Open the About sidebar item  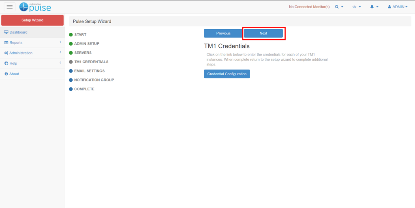(x=32, y=74)
